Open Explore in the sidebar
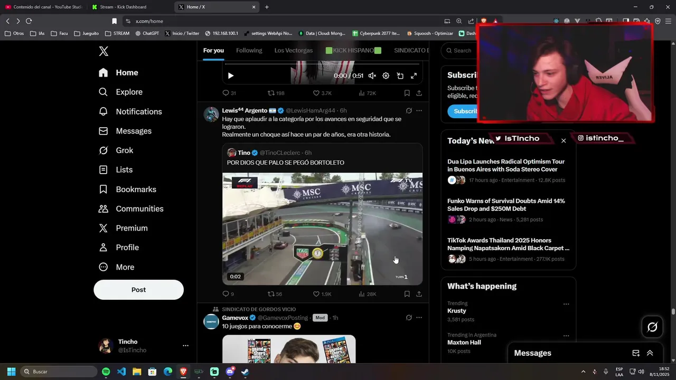 pyautogui.click(x=121, y=92)
